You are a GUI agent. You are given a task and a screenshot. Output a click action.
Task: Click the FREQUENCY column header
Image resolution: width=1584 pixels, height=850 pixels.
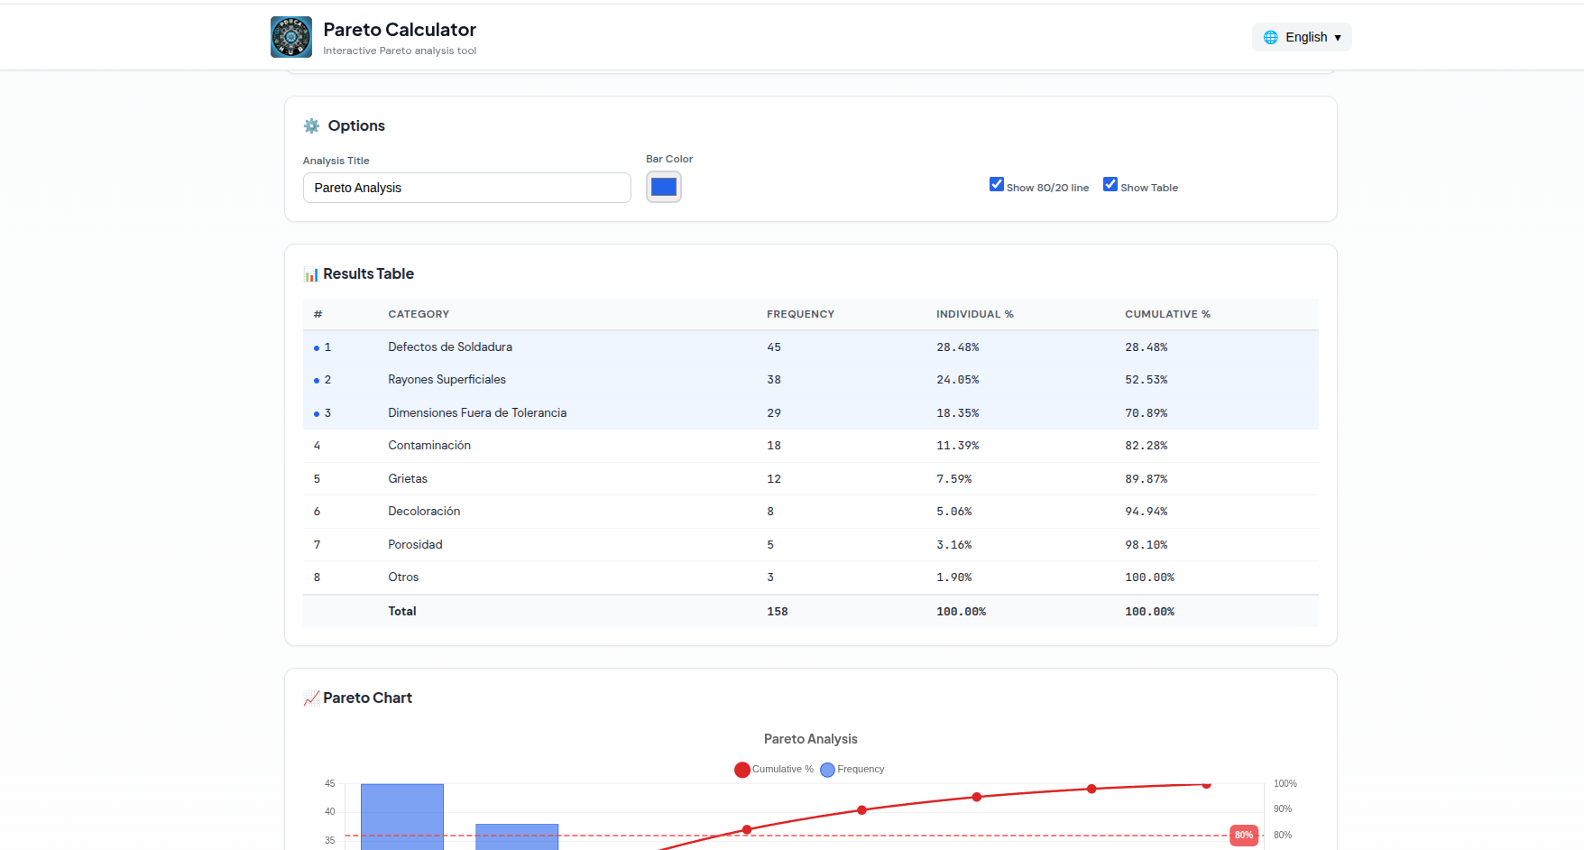click(800, 314)
